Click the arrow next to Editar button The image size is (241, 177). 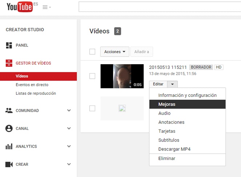[x=172, y=84]
